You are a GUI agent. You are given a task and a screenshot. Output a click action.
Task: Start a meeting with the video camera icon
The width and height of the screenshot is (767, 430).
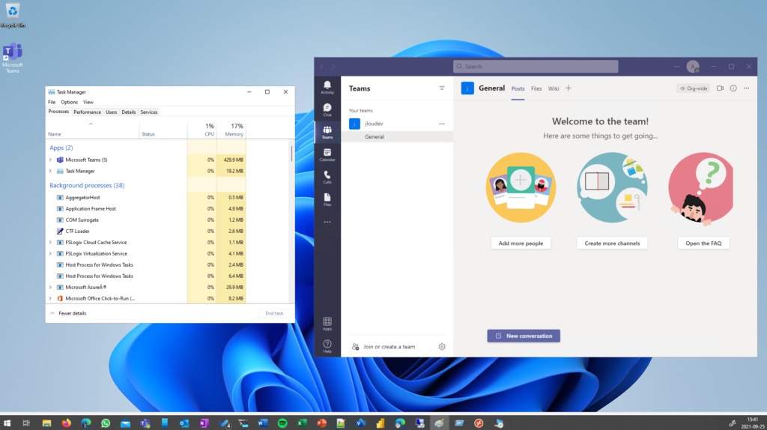[x=720, y=88]
